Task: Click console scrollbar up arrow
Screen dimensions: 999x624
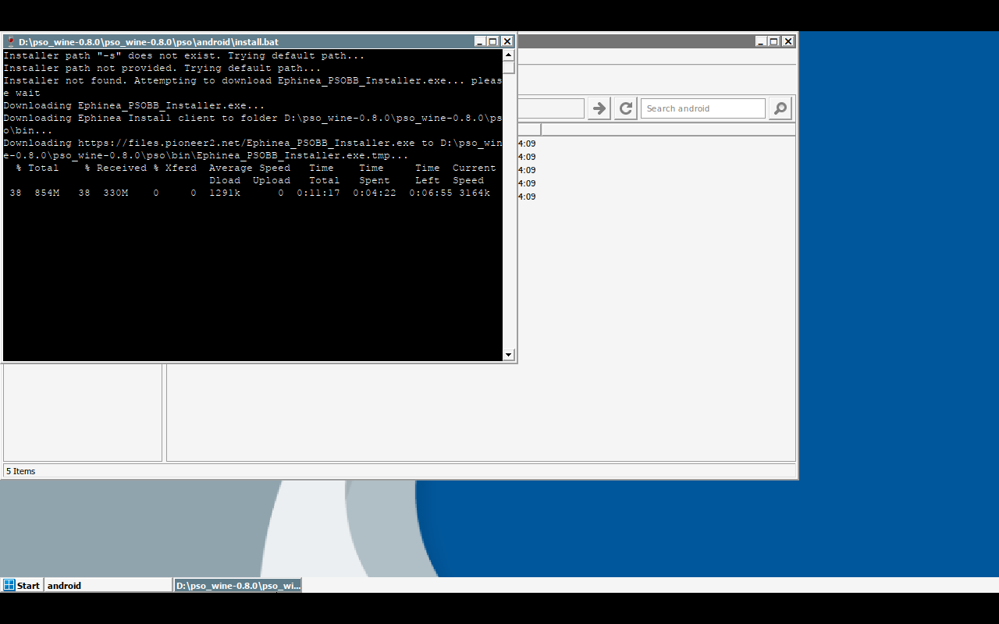Action: pos(509,55)
